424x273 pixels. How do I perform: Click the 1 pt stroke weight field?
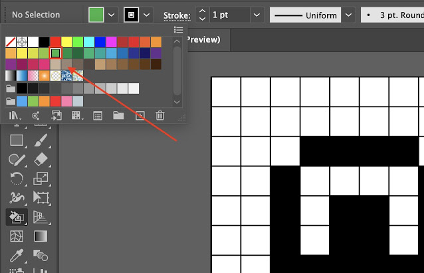click(x=229, y=15)
